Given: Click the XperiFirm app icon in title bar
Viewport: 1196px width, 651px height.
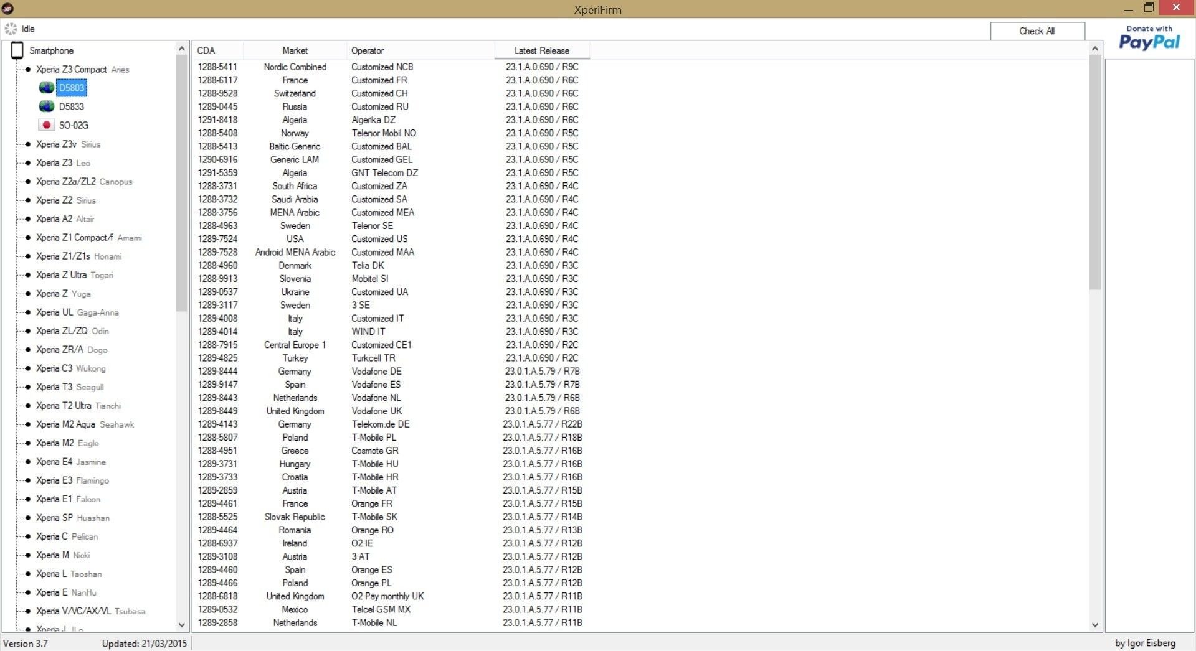Looking at the screenshot, I should (x=7, y=9).
